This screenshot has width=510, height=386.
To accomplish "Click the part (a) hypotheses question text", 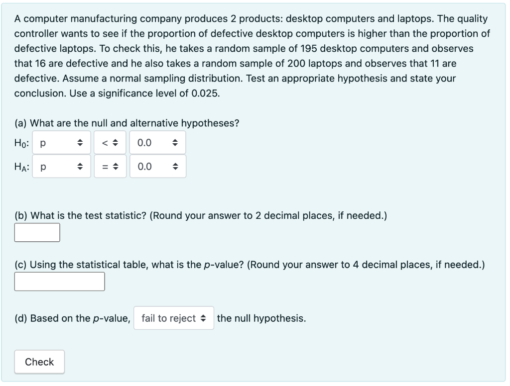I will click(x=127, y=123).
